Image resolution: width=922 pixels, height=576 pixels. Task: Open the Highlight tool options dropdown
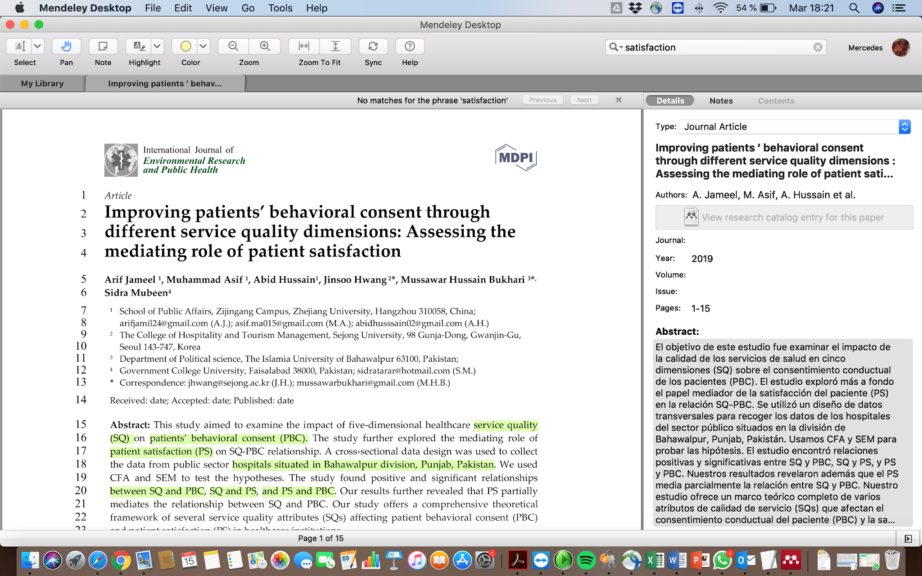(157, 46)
